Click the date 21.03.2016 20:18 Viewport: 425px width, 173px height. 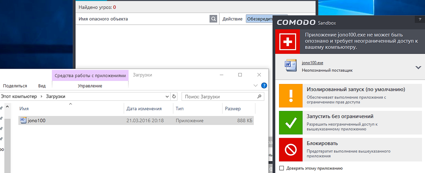coord(145,120)
